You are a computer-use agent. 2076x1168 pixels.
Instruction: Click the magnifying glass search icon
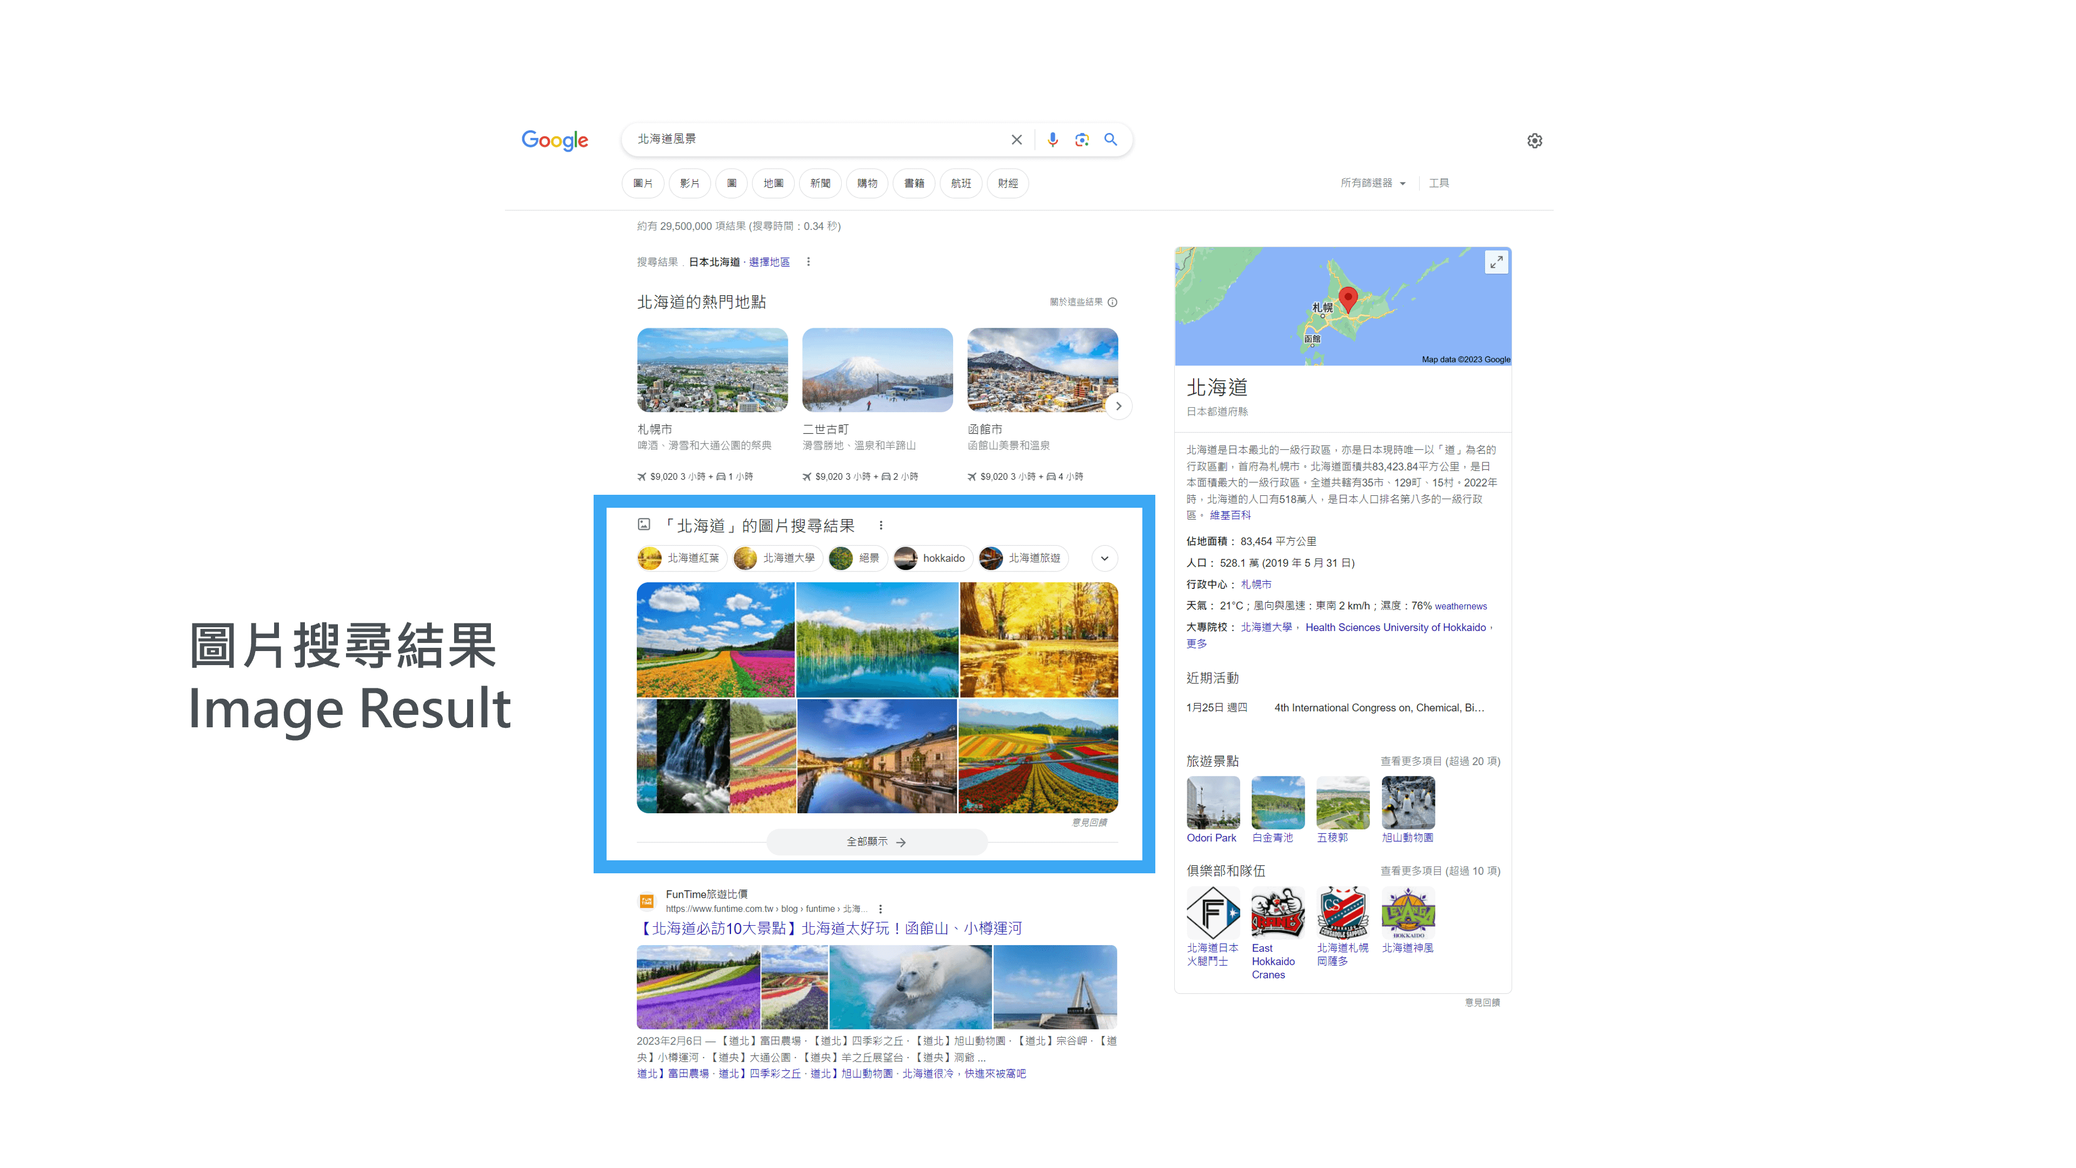[x=1110, y=140]
